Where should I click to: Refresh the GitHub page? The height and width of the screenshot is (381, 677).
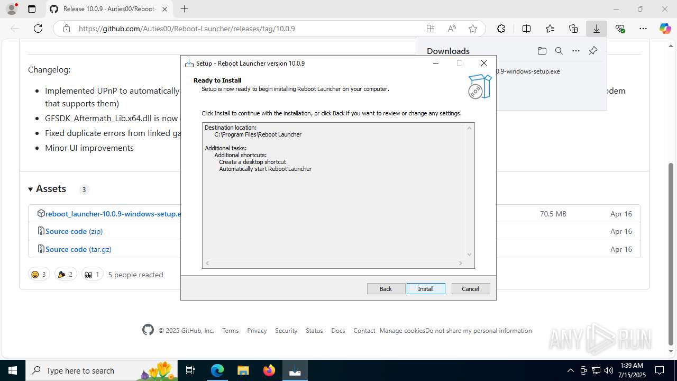38,29
